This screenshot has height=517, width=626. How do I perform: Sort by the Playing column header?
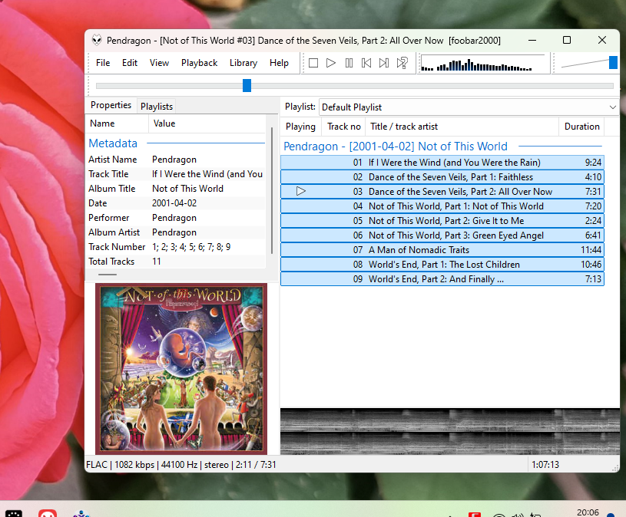(300, 127)
